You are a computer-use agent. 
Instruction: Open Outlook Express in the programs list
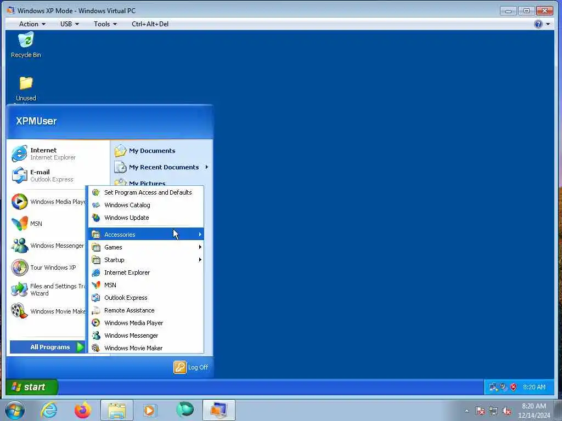tap(146, 298)
